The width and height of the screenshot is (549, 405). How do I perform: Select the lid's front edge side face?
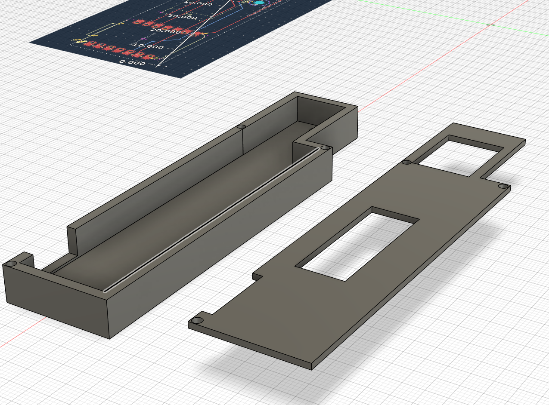(250, 346)
